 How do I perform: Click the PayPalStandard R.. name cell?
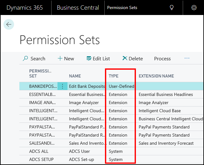(x=87, y=135)
